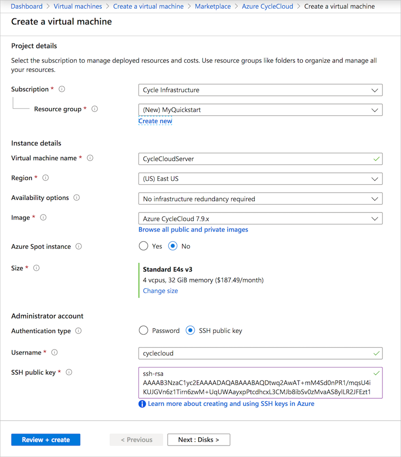401x457 pixels.
Task: Click the Review + create button
Action: click(x=45, y=439)
